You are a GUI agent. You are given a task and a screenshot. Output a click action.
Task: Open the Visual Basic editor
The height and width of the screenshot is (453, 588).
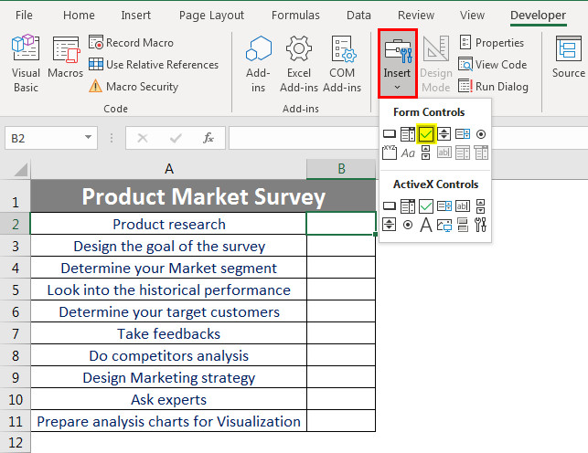pyautogui.click(x=26, y=64)
